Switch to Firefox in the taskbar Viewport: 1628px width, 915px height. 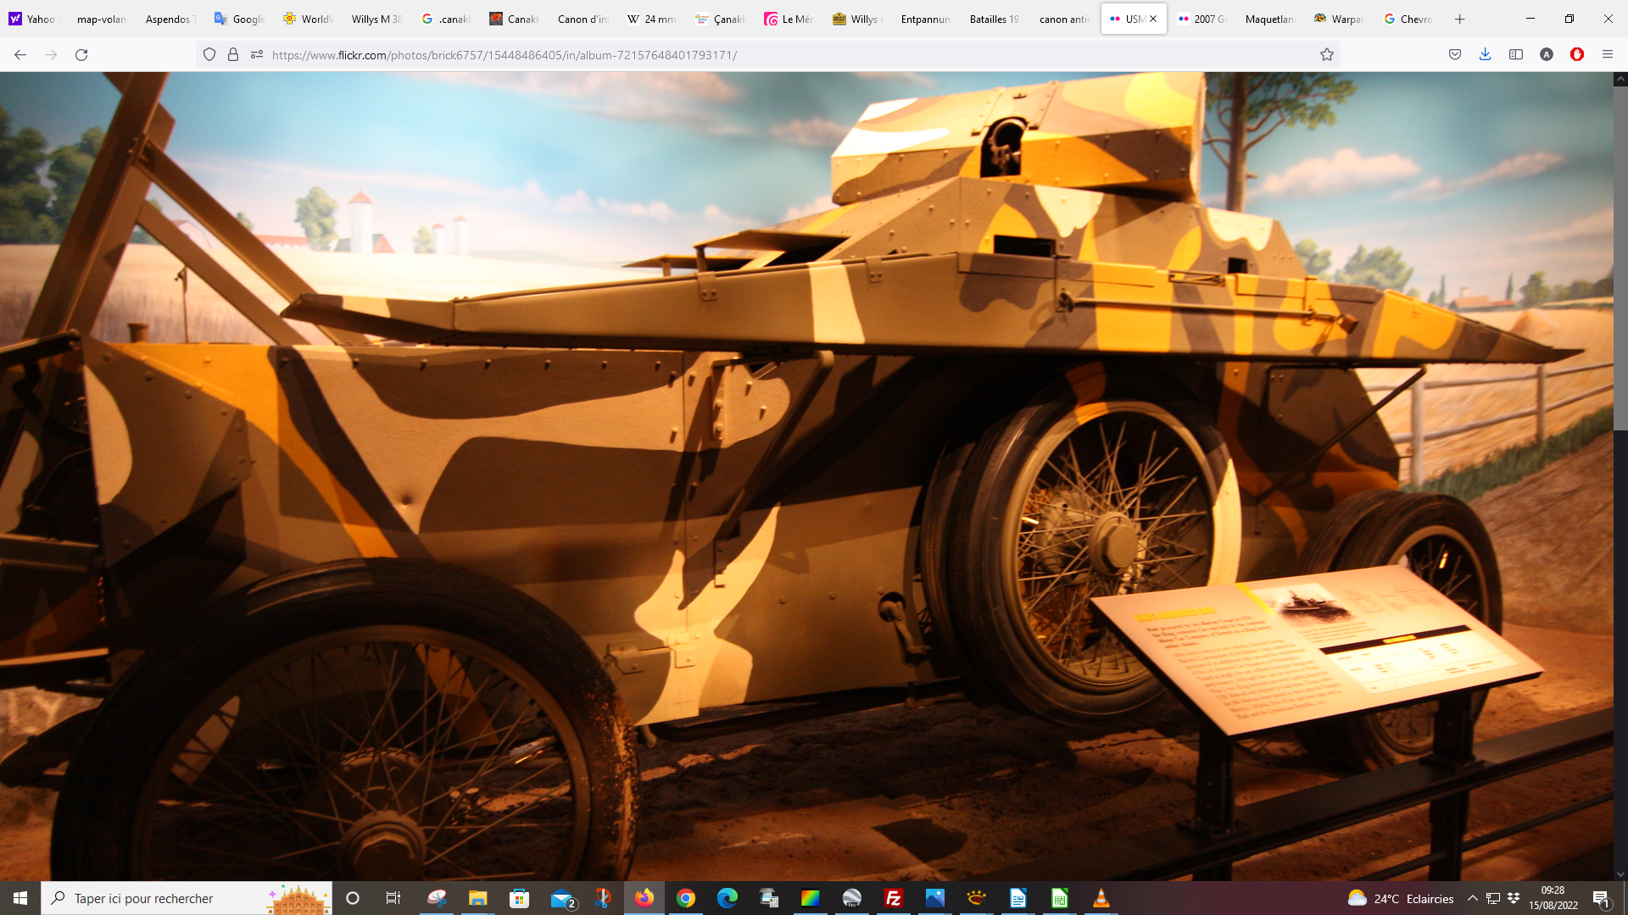pyautogui.click(x=644, y=898)
